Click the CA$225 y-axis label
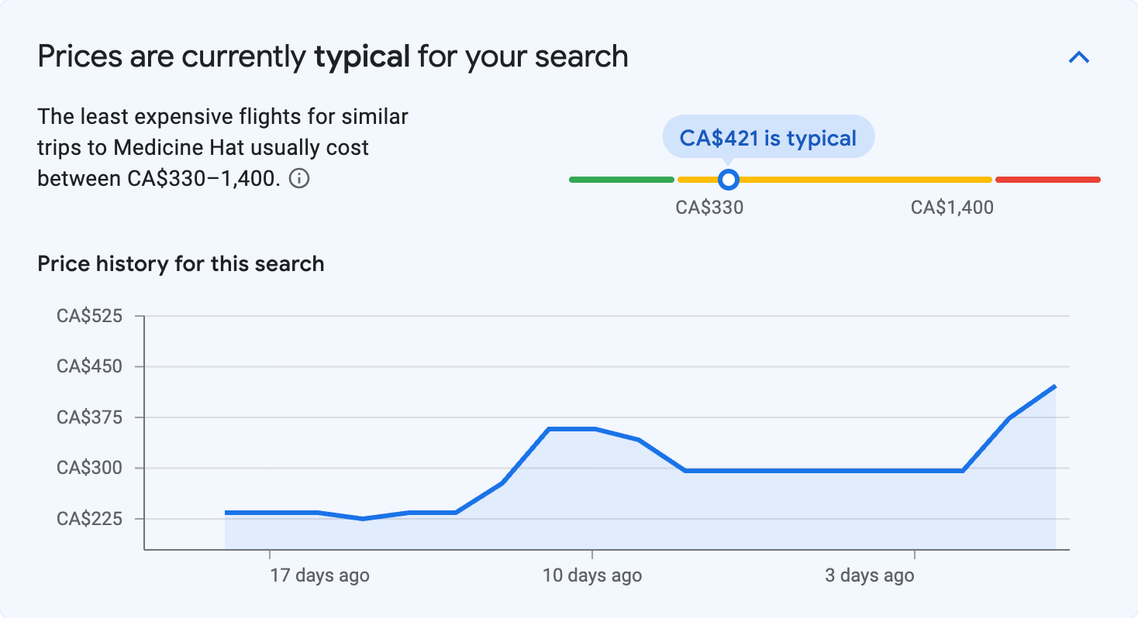The width and height of the screenshot is (1138, 618). [x=89, y=519]
